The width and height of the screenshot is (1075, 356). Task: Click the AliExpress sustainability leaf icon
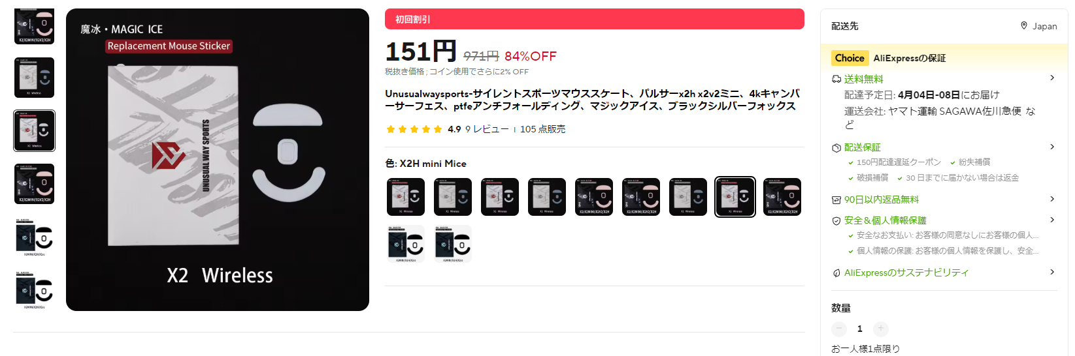pyautogui.click(x=836, y=273)
